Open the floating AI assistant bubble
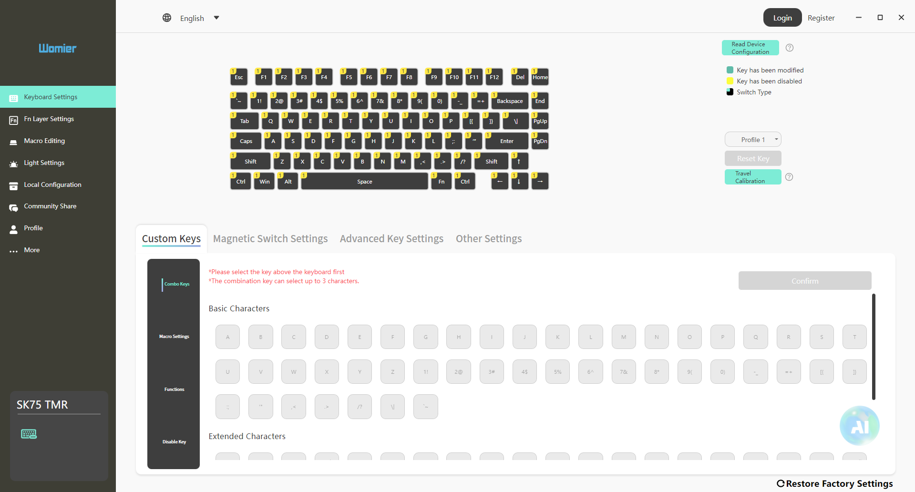 point(859,426)
